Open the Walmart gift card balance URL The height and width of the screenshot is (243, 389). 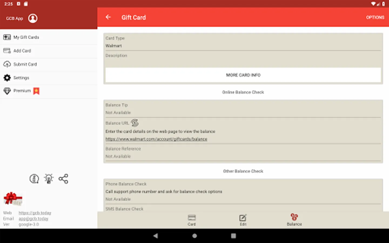click(156, 139)
